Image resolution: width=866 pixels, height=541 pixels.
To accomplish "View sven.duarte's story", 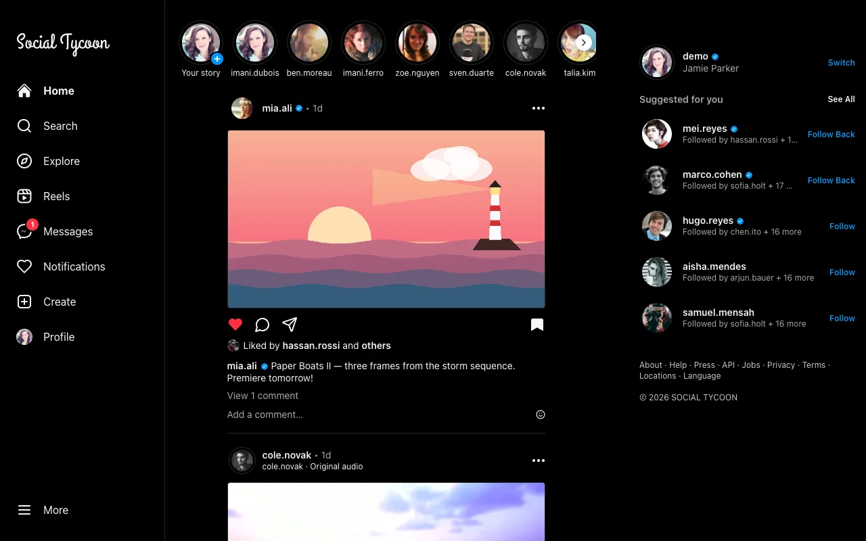I will click(x=472, y=50).
